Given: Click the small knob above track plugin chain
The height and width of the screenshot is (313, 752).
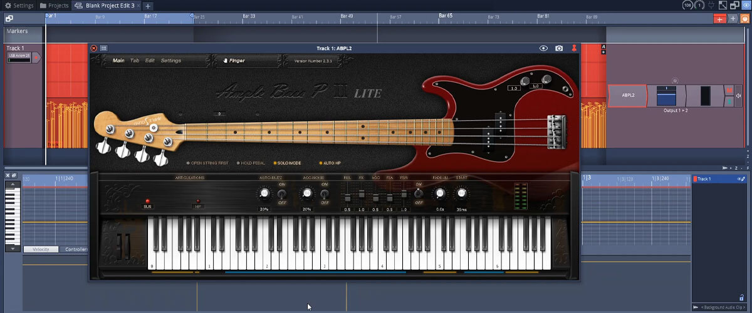Looking at the screenshot, I should (x=675, y=81).
